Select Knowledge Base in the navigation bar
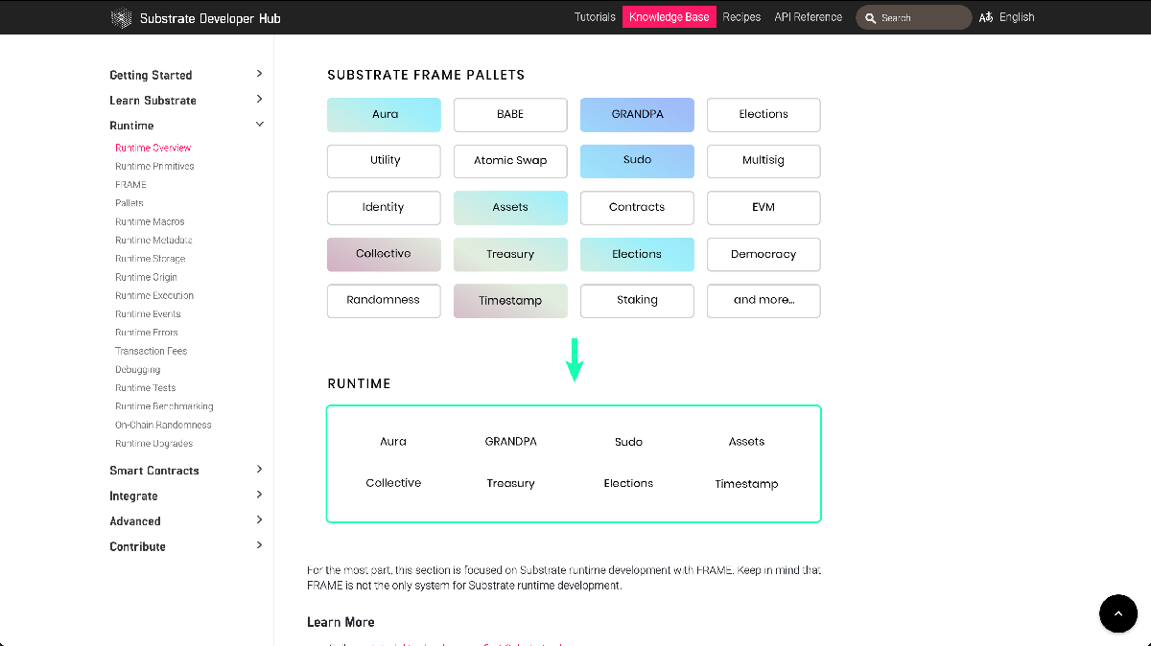The width and height of the screenshot is (1151, 646). coord(669,16)
